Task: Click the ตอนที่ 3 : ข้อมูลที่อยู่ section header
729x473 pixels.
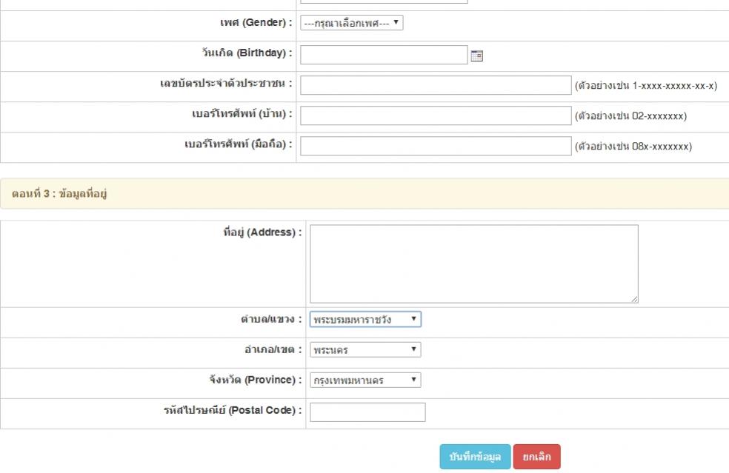Action: pos(60,194)
